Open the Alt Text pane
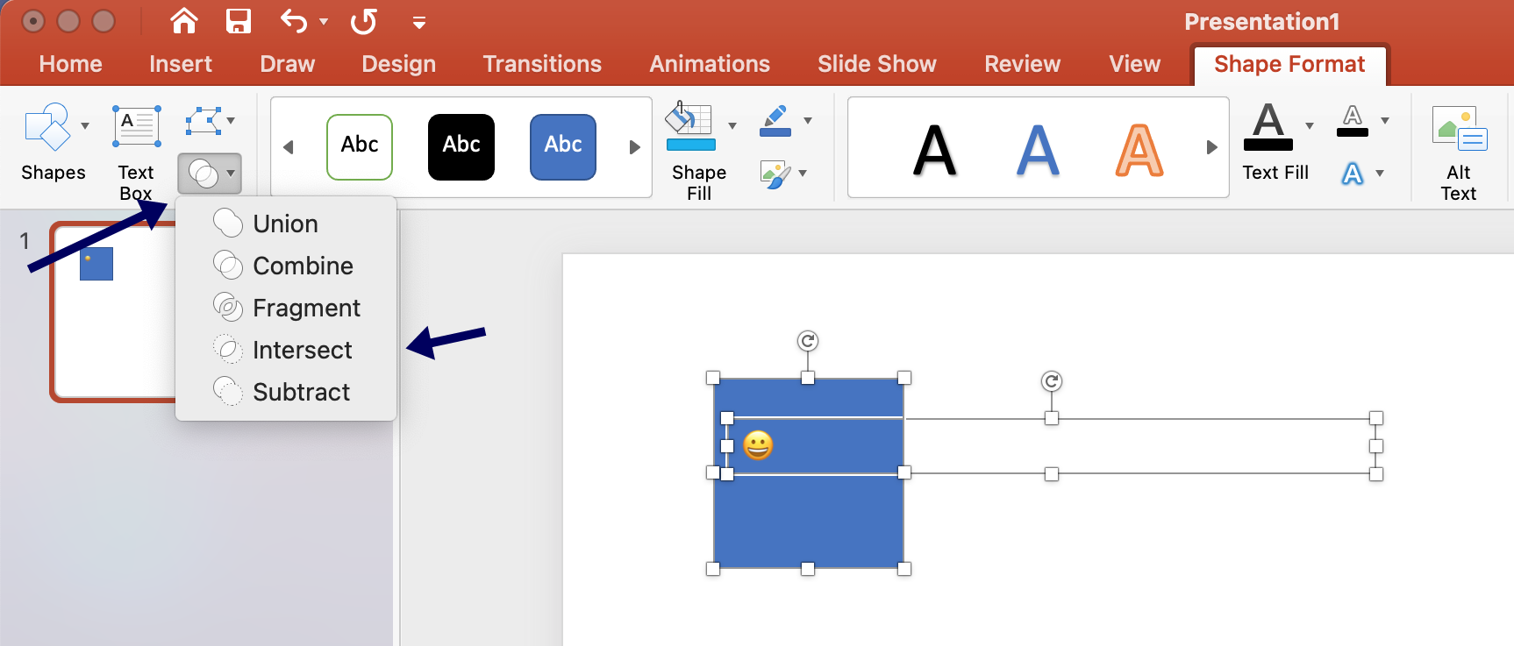Viewport: 1514px width, 646px height. pyautogui.click(x=1459, y=152)
